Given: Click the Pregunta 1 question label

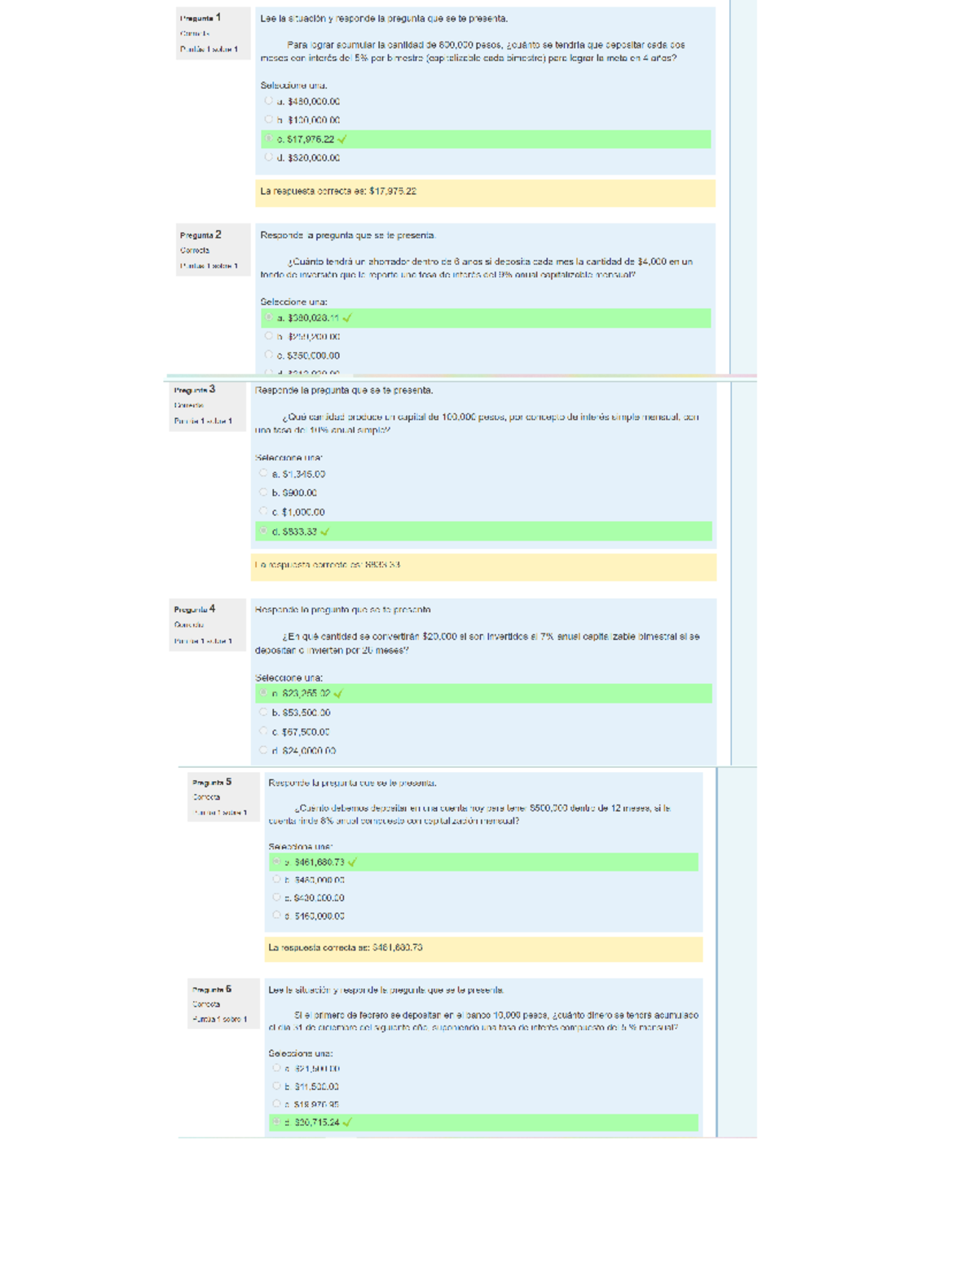Looking at the screenshot, I should [200, 18].
